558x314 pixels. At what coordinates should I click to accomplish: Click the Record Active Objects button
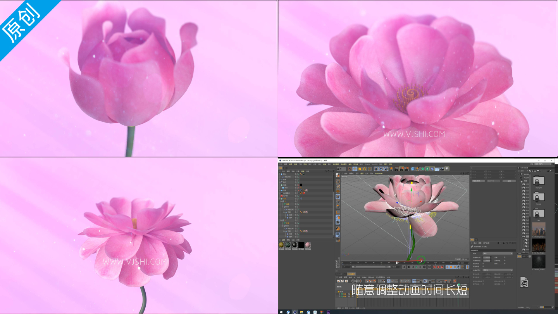(434, 267)
